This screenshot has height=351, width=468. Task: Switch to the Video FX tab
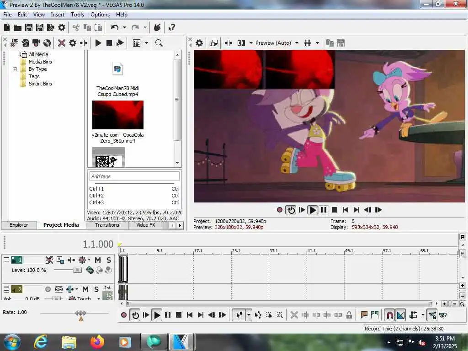tap(146, 225)
